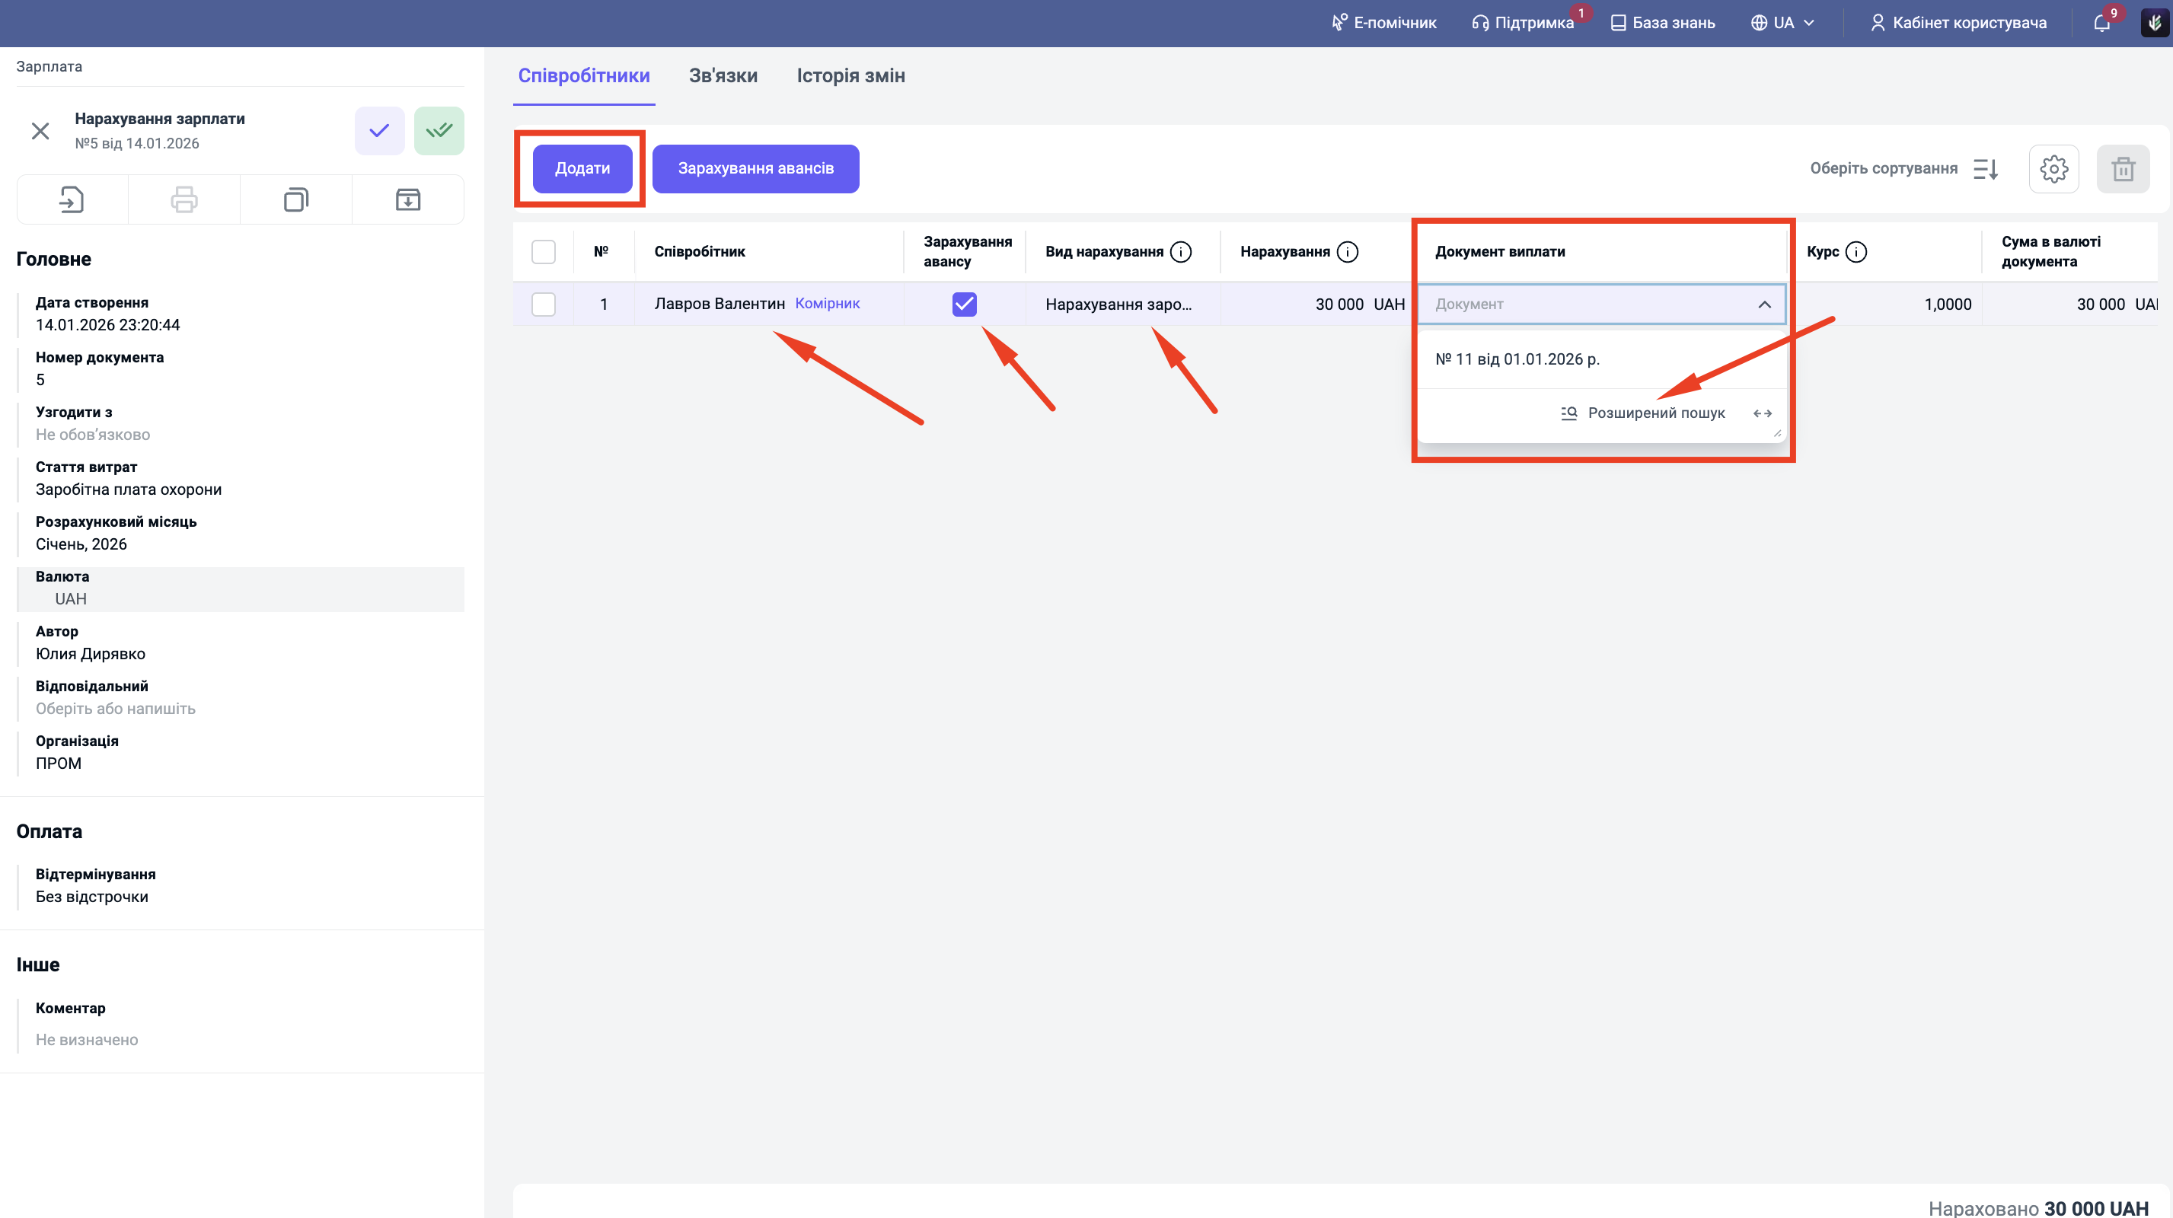Screen dimensions: 2173x1218
Task: Select document № 11 від 01.01.2026
Action: coord(1517,359)
